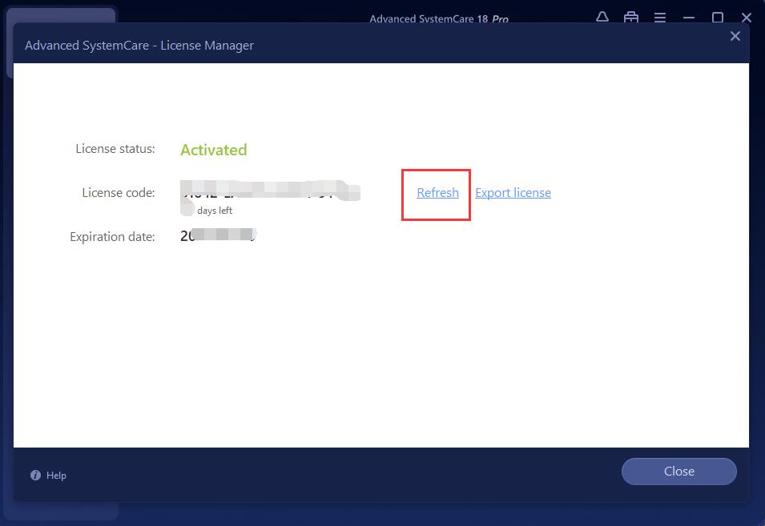The image size is (765, 526).
Task: Open the toolbox icon in main window
Action: [x=631, y=18]
